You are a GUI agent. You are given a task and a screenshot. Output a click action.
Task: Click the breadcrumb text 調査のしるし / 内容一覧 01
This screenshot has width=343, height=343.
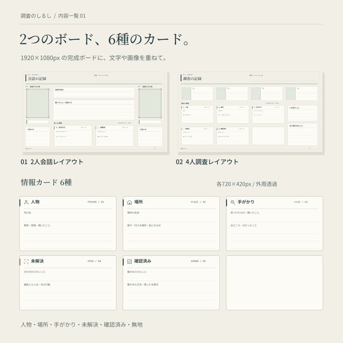pos(53,16)
